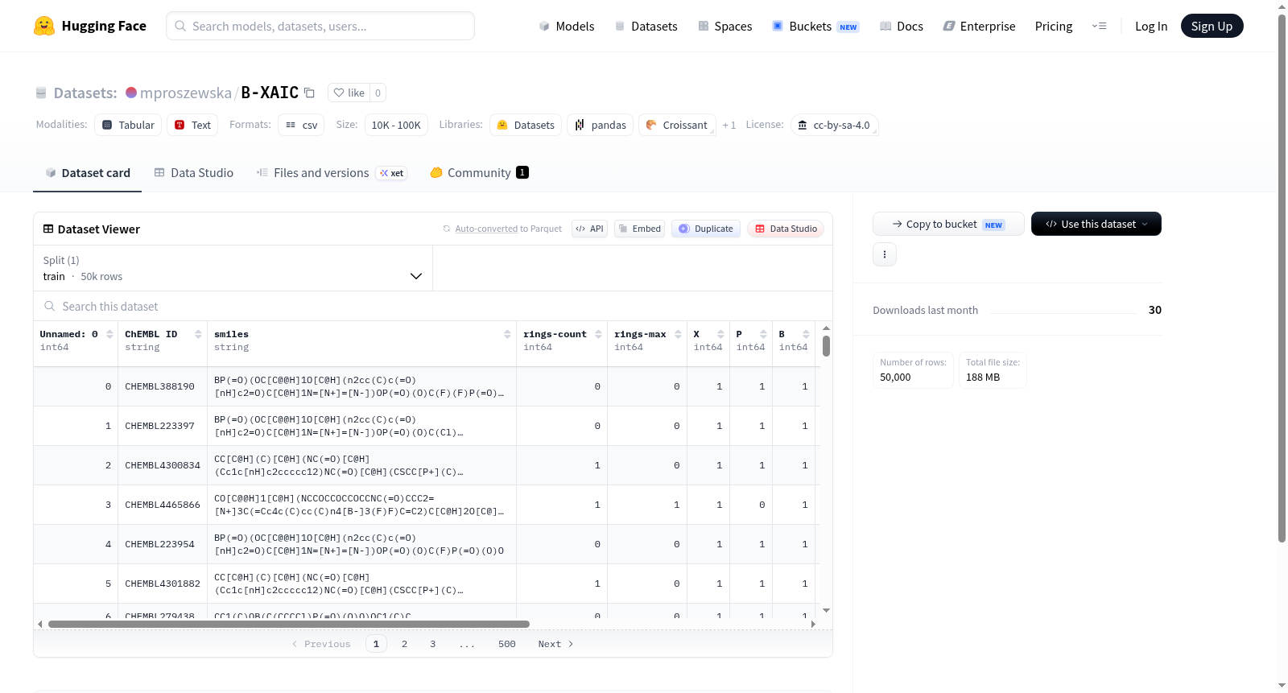Click the Duplicate button
The height and width of the screenshot is (693, 1288).
[x=706, y=229]
